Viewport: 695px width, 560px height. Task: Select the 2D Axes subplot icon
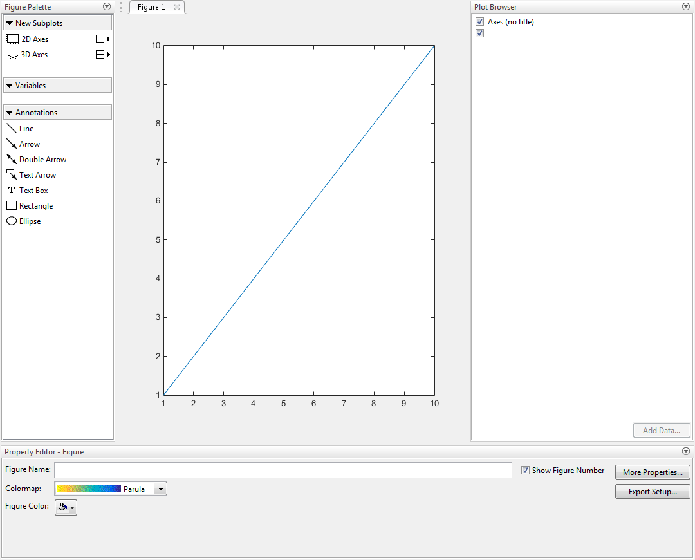12,39
